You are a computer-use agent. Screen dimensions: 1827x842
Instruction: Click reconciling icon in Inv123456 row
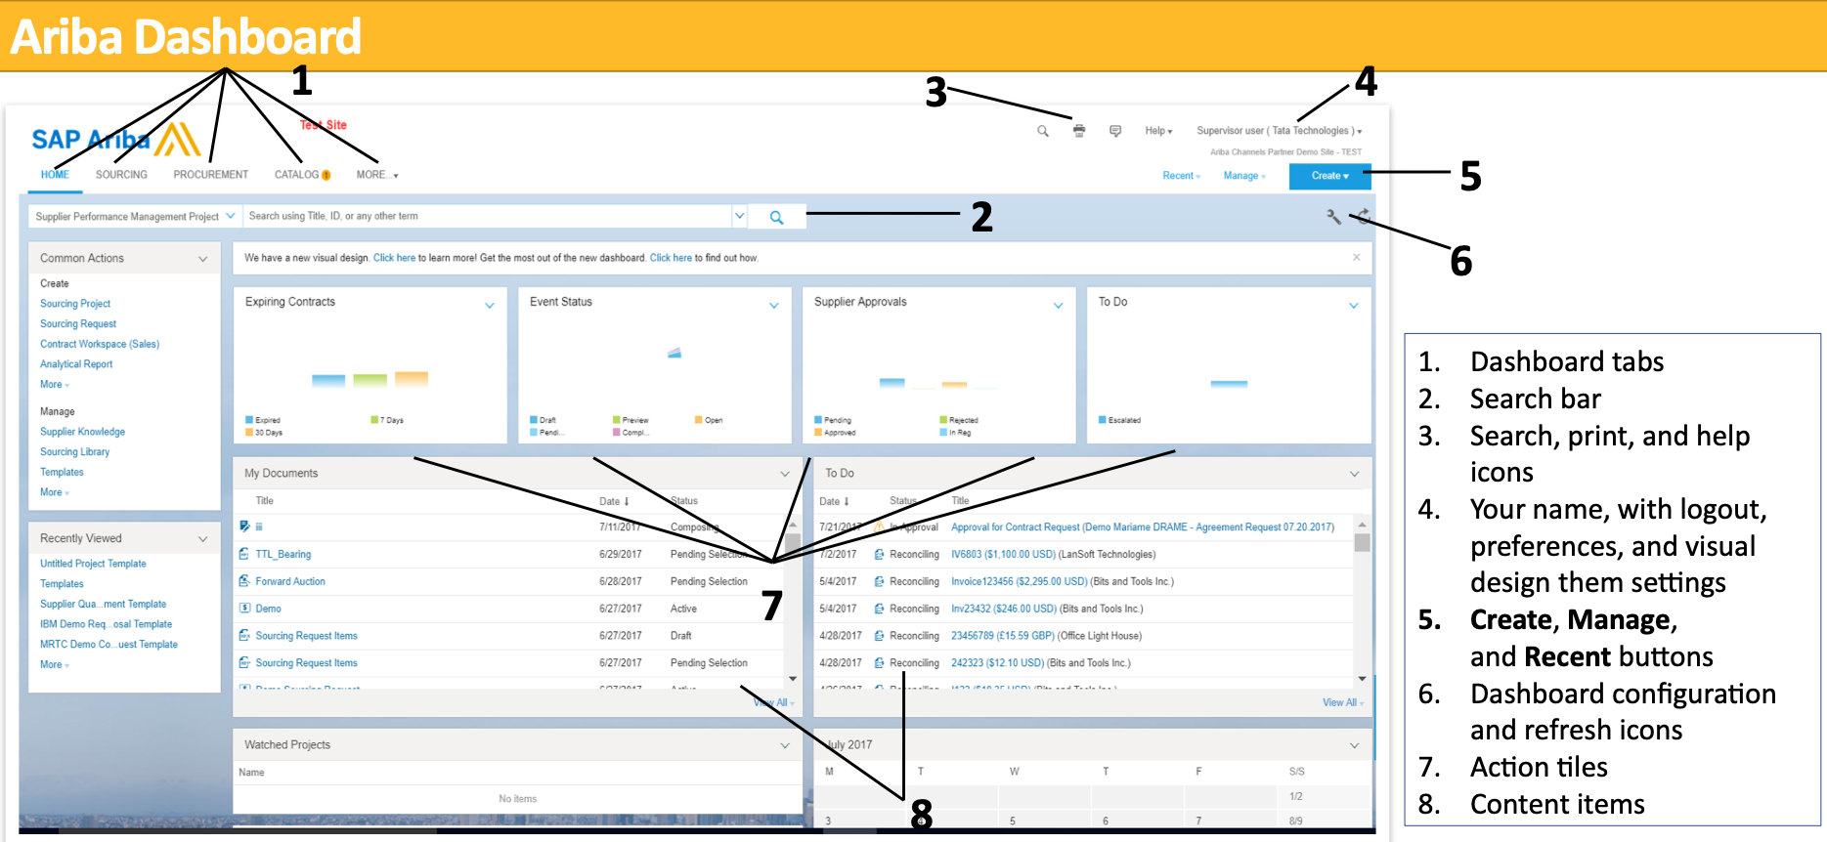[880, 581]
